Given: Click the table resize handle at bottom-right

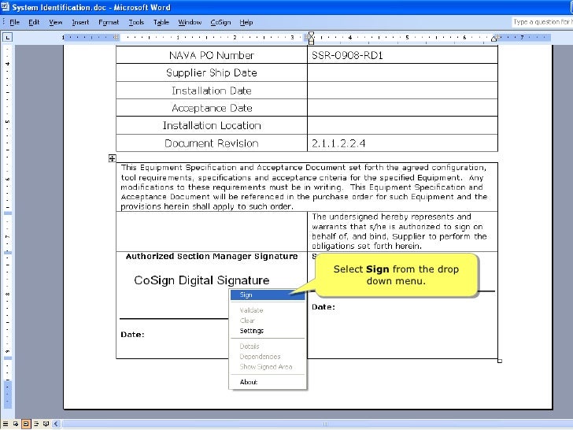Looking at the screenshot, I should [500, 361].
